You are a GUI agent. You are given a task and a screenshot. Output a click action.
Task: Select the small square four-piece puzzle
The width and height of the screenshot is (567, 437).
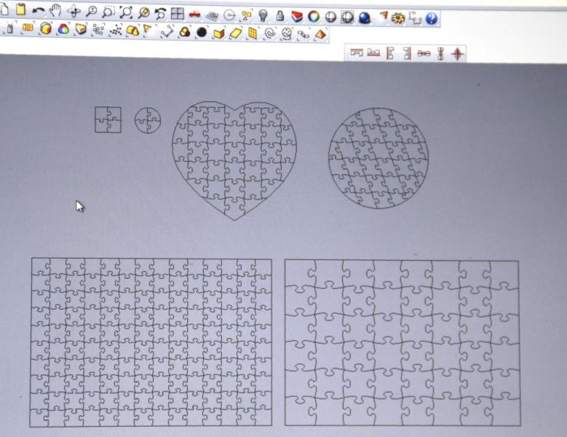(x=108, y=119)
